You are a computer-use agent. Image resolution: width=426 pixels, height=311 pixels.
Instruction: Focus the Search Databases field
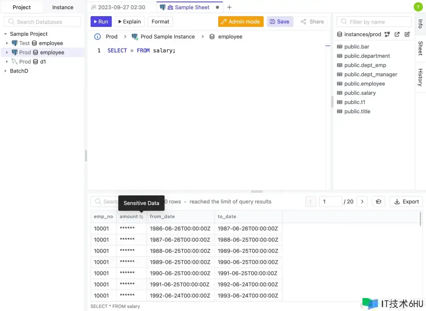pyautogui.click(x=42, y=22)
